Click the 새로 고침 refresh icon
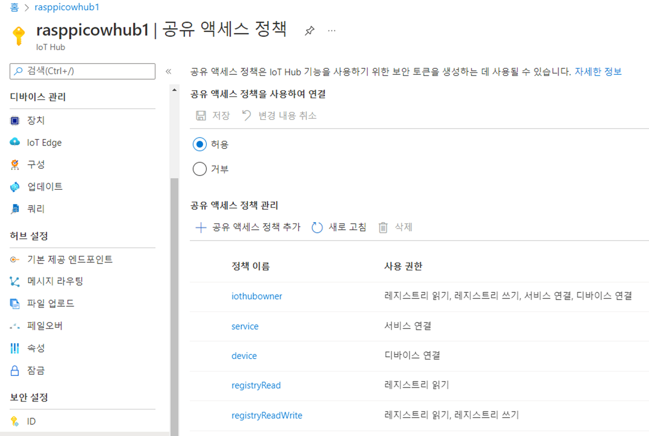Screen dimensions: 649x436 [x=317, y=227]
